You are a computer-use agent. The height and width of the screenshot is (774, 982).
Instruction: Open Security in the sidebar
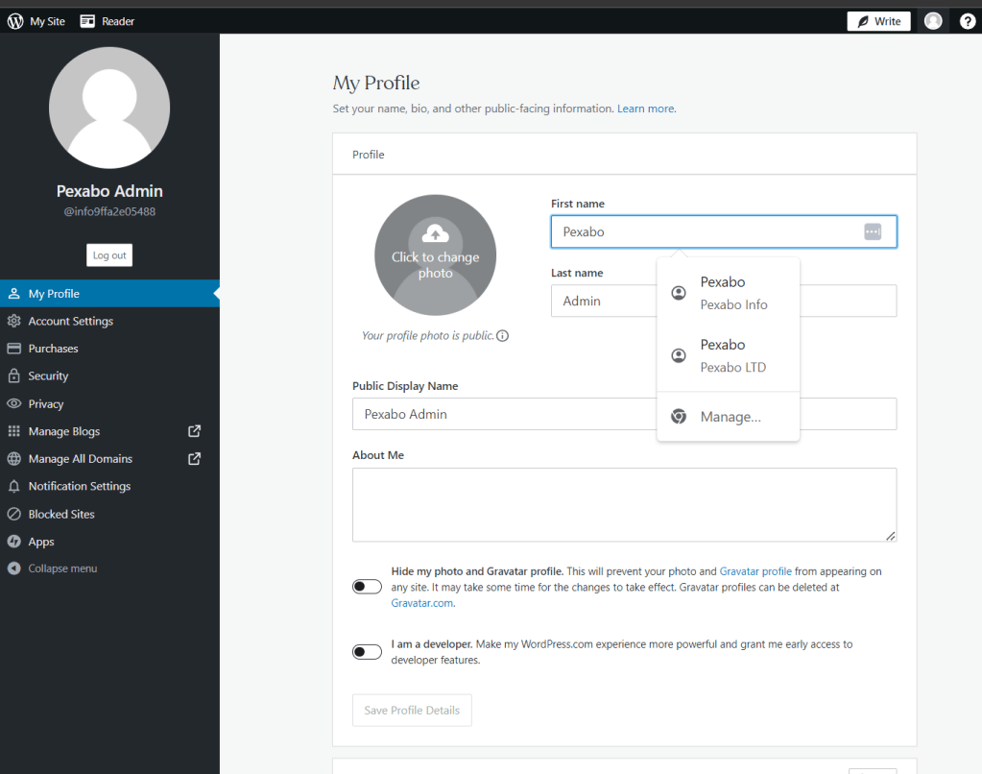[x=109, y=376]
